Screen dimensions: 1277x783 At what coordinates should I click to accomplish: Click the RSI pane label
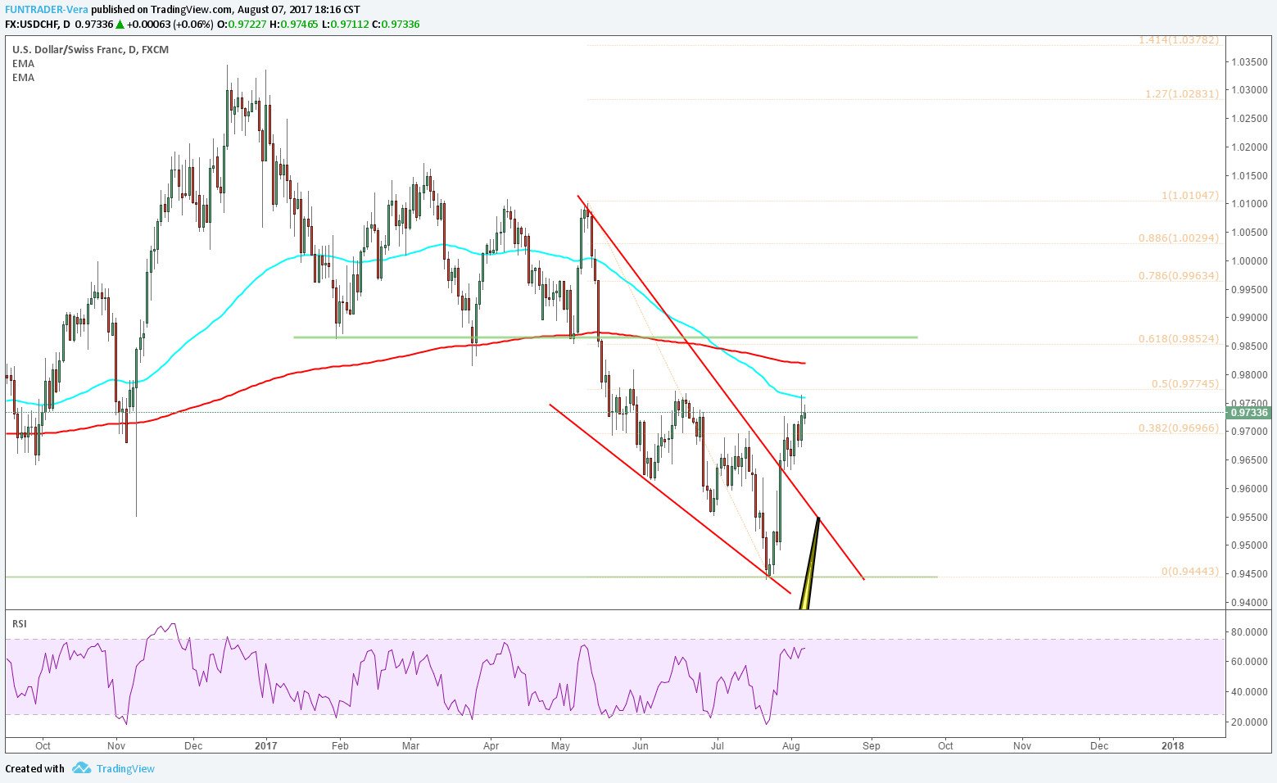19,623
